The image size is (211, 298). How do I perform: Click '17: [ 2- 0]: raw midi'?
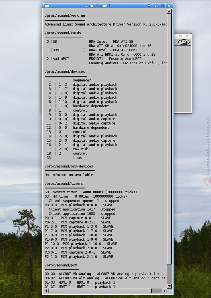(x=68, y=149)
